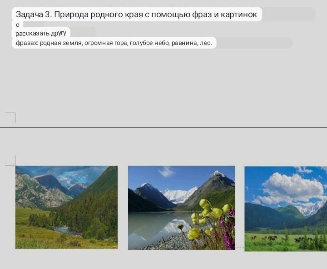Click the text 'рассказать другу'
Viewport: 327px width, 269px height.
click(41, 33)
